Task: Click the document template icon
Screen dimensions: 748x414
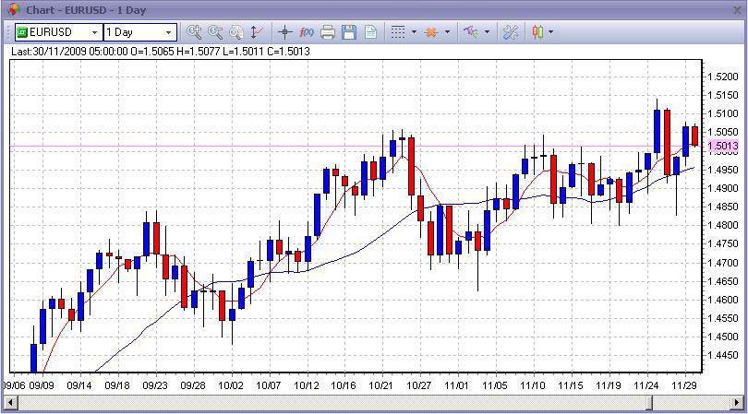Action: [370, 32]
